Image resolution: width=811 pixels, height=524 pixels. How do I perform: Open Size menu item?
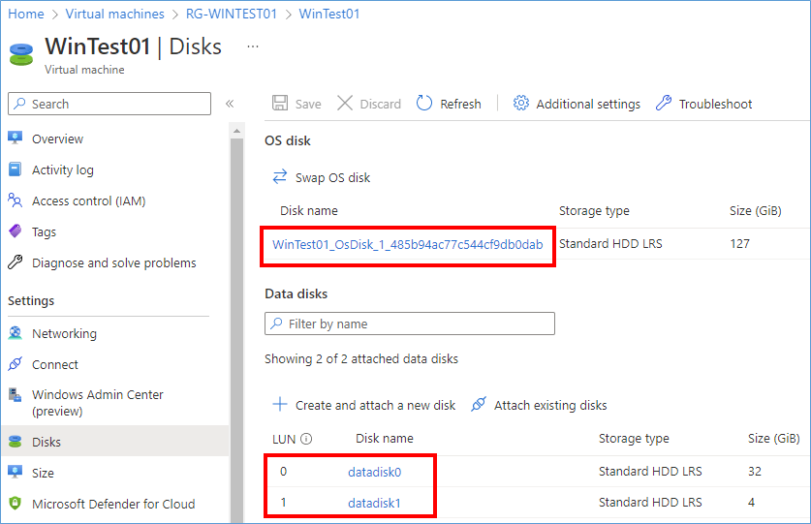point(43,474)
